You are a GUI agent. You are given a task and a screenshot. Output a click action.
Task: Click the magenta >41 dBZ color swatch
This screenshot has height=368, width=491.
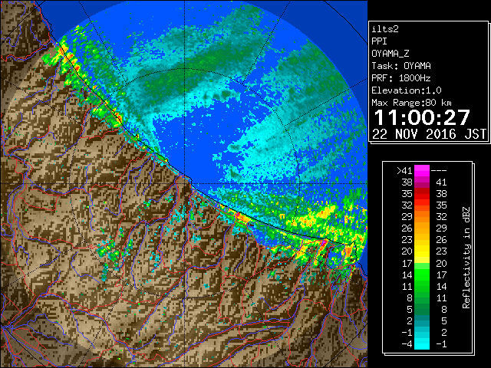422,170
